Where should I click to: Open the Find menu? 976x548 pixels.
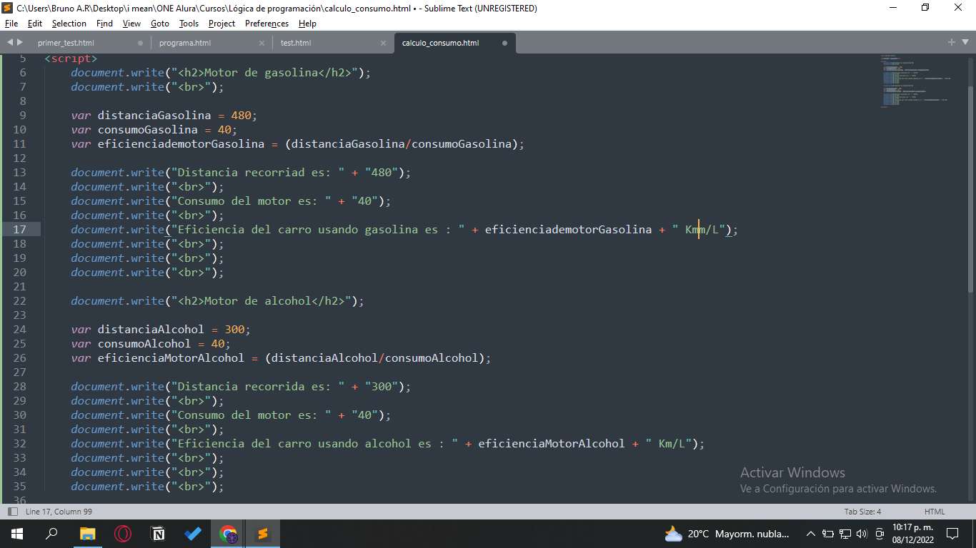click(104, 24)
